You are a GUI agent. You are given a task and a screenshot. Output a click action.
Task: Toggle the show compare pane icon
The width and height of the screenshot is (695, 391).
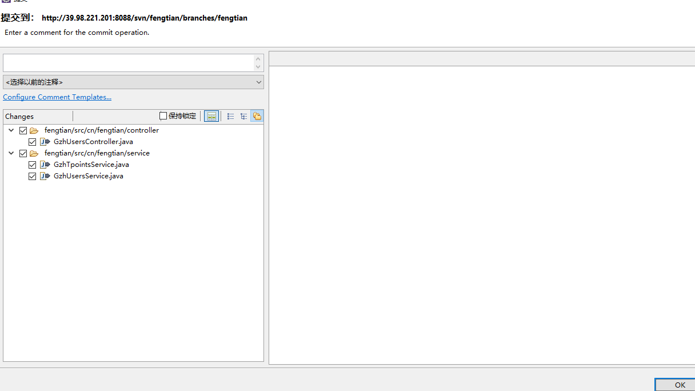click(211, 116)
